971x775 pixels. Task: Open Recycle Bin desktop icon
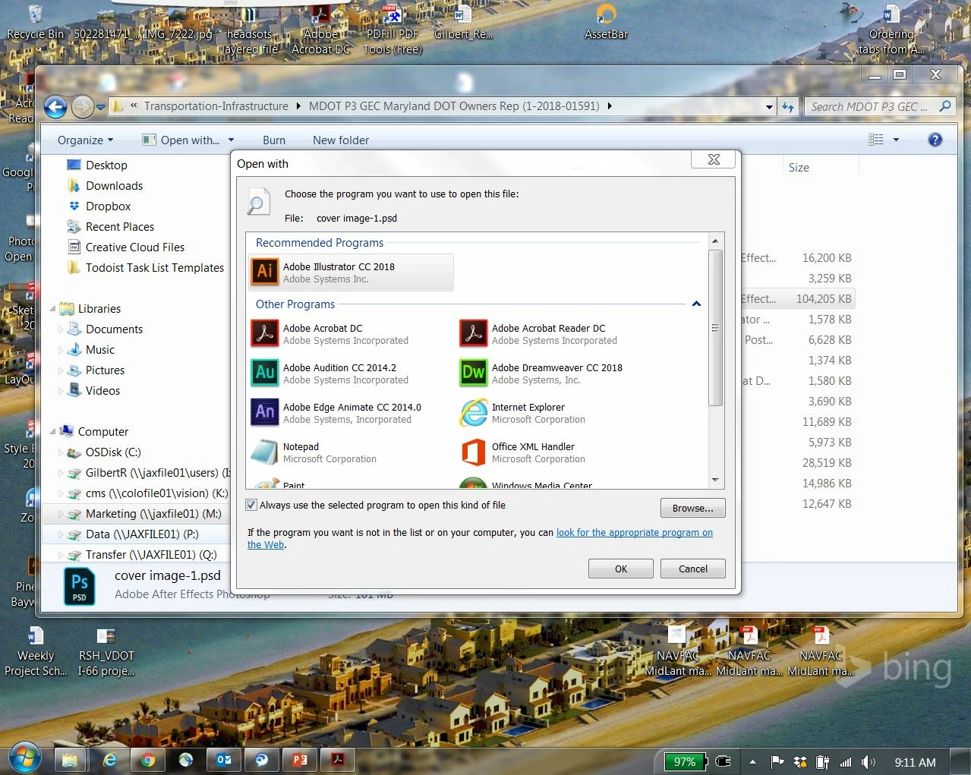pos(35,22)
